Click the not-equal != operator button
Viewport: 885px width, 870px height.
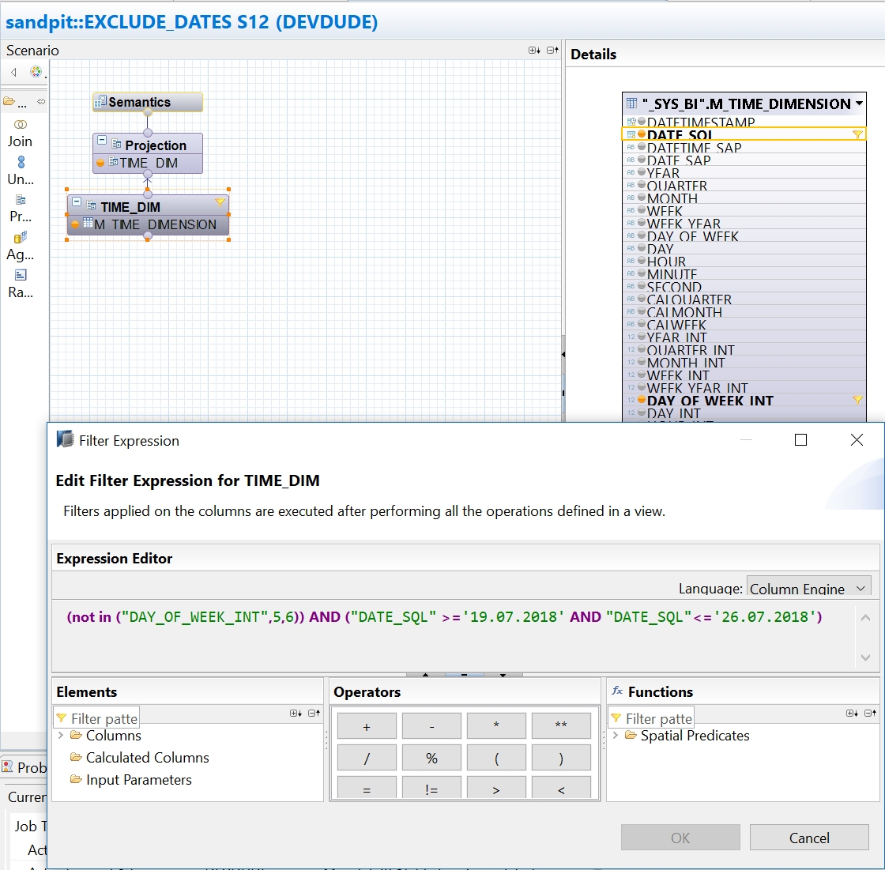[x=431, y=788]
